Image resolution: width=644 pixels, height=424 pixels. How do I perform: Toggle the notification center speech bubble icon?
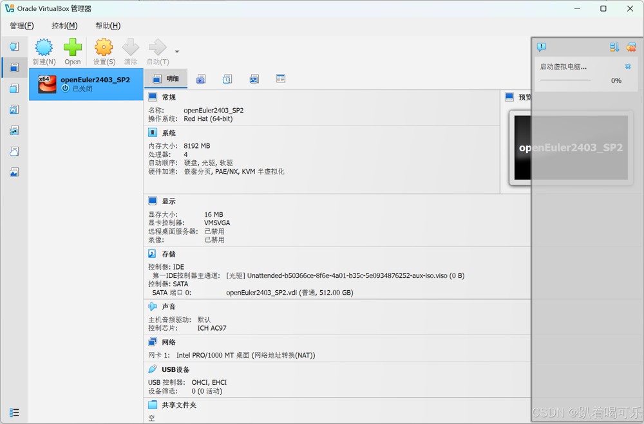(x=542, y=47)
